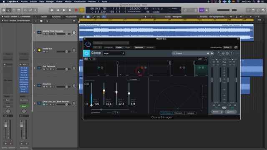Toggle the Inspector icon in the control bar

click(x=9, y=10)
